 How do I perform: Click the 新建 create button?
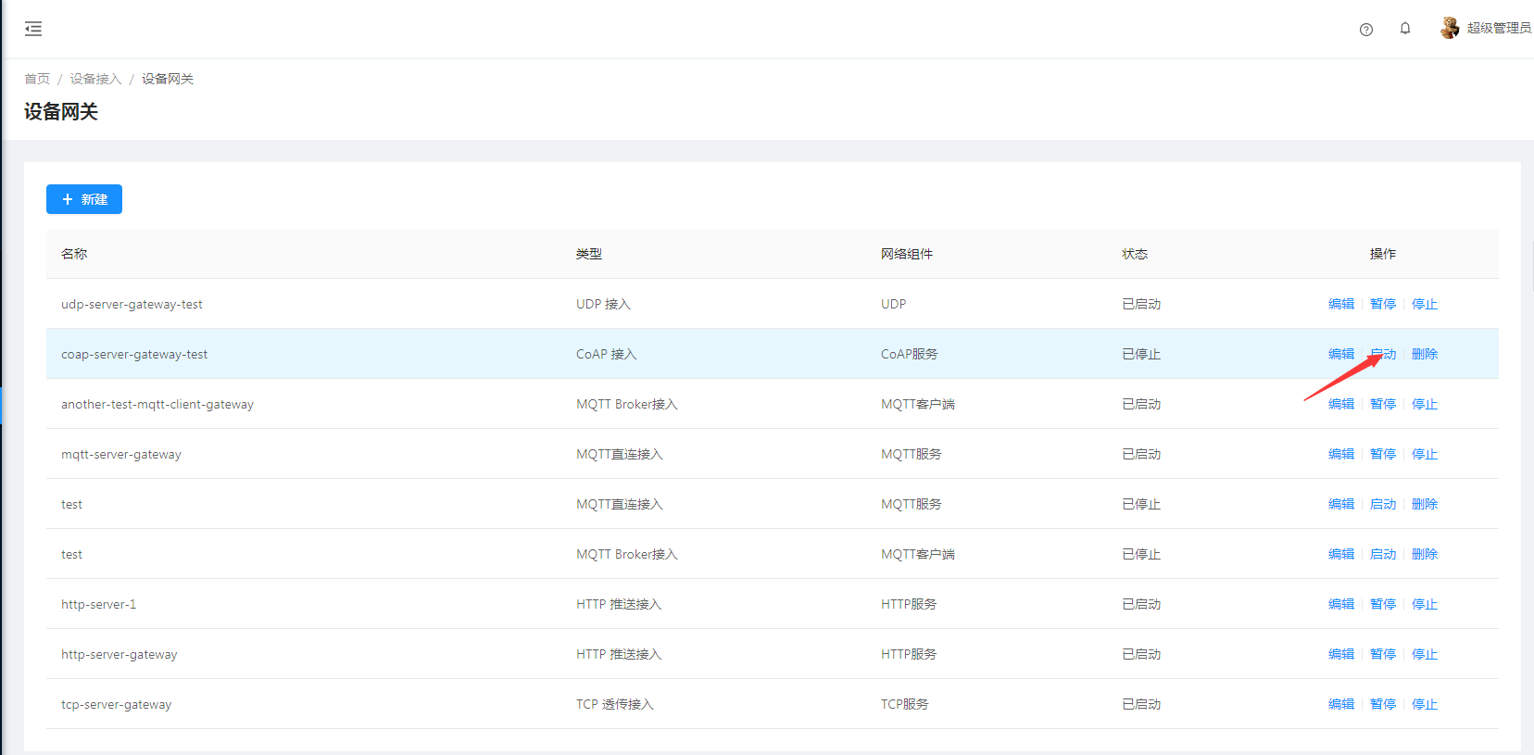[x=84, y=199]
